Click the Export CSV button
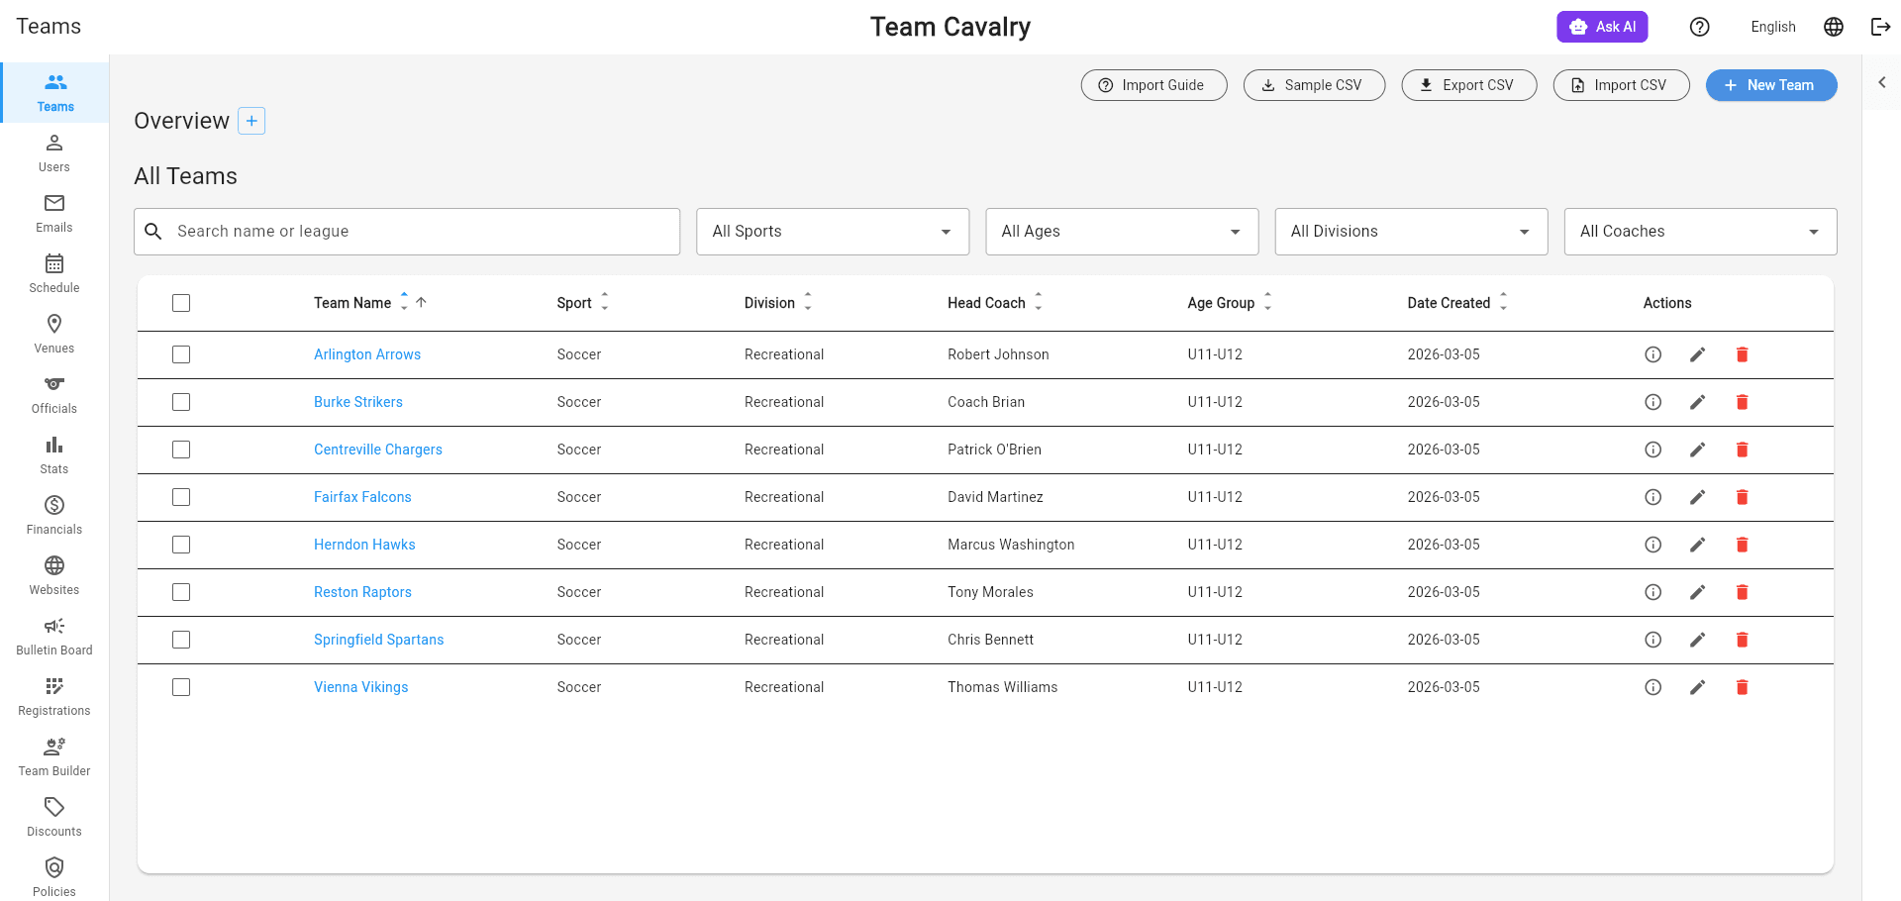This screenshot has width=1901, height=901. point(1469,85)
